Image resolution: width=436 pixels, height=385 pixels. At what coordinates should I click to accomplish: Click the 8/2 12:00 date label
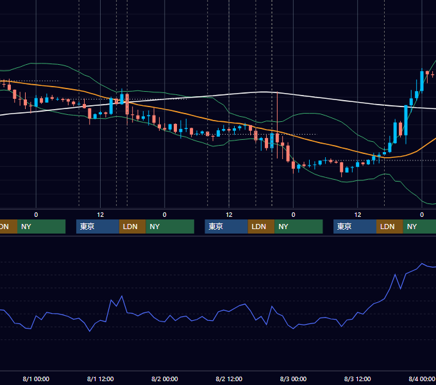pos(229,379)
